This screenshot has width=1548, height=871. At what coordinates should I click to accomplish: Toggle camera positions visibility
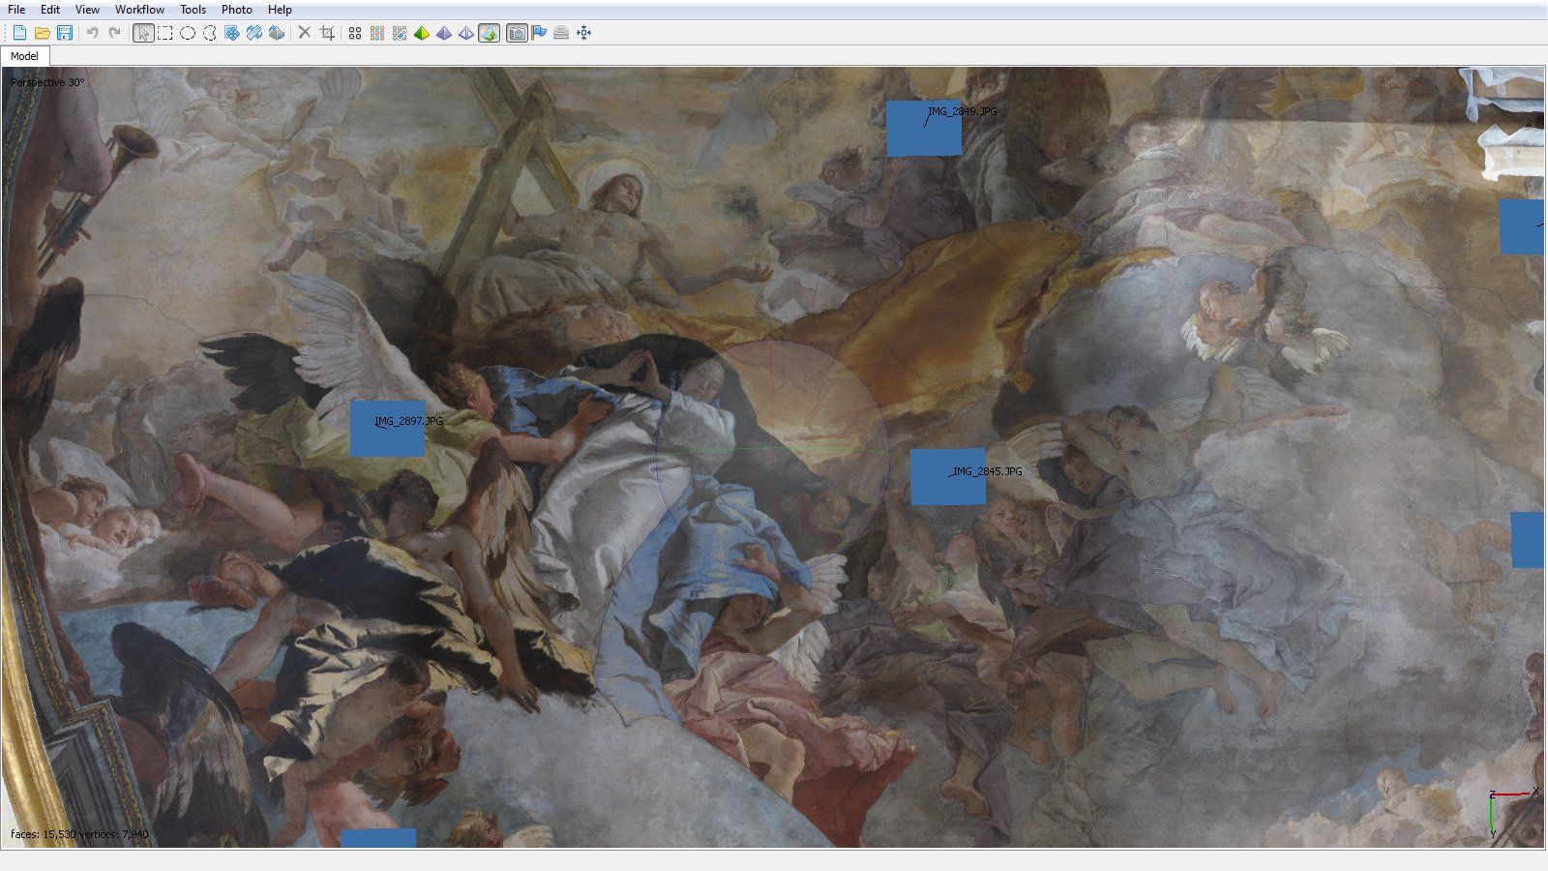[518, 33]
